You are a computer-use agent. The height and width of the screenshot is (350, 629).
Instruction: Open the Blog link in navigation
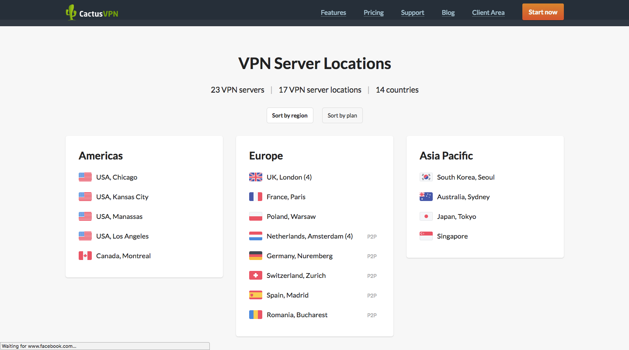point(448,13)
